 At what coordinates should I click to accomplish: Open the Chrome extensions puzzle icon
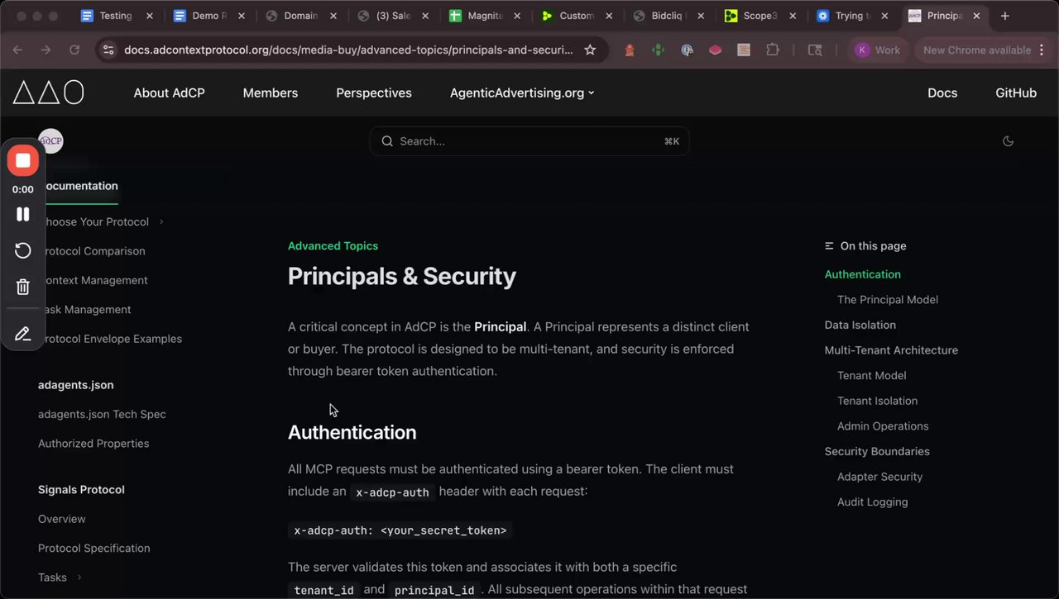(773, 50)
